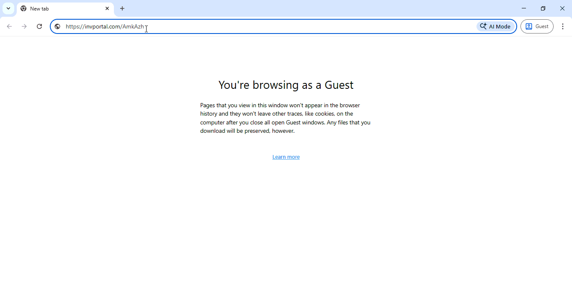
Task: Open a new tab with plus button
Action: click(122, 8)
